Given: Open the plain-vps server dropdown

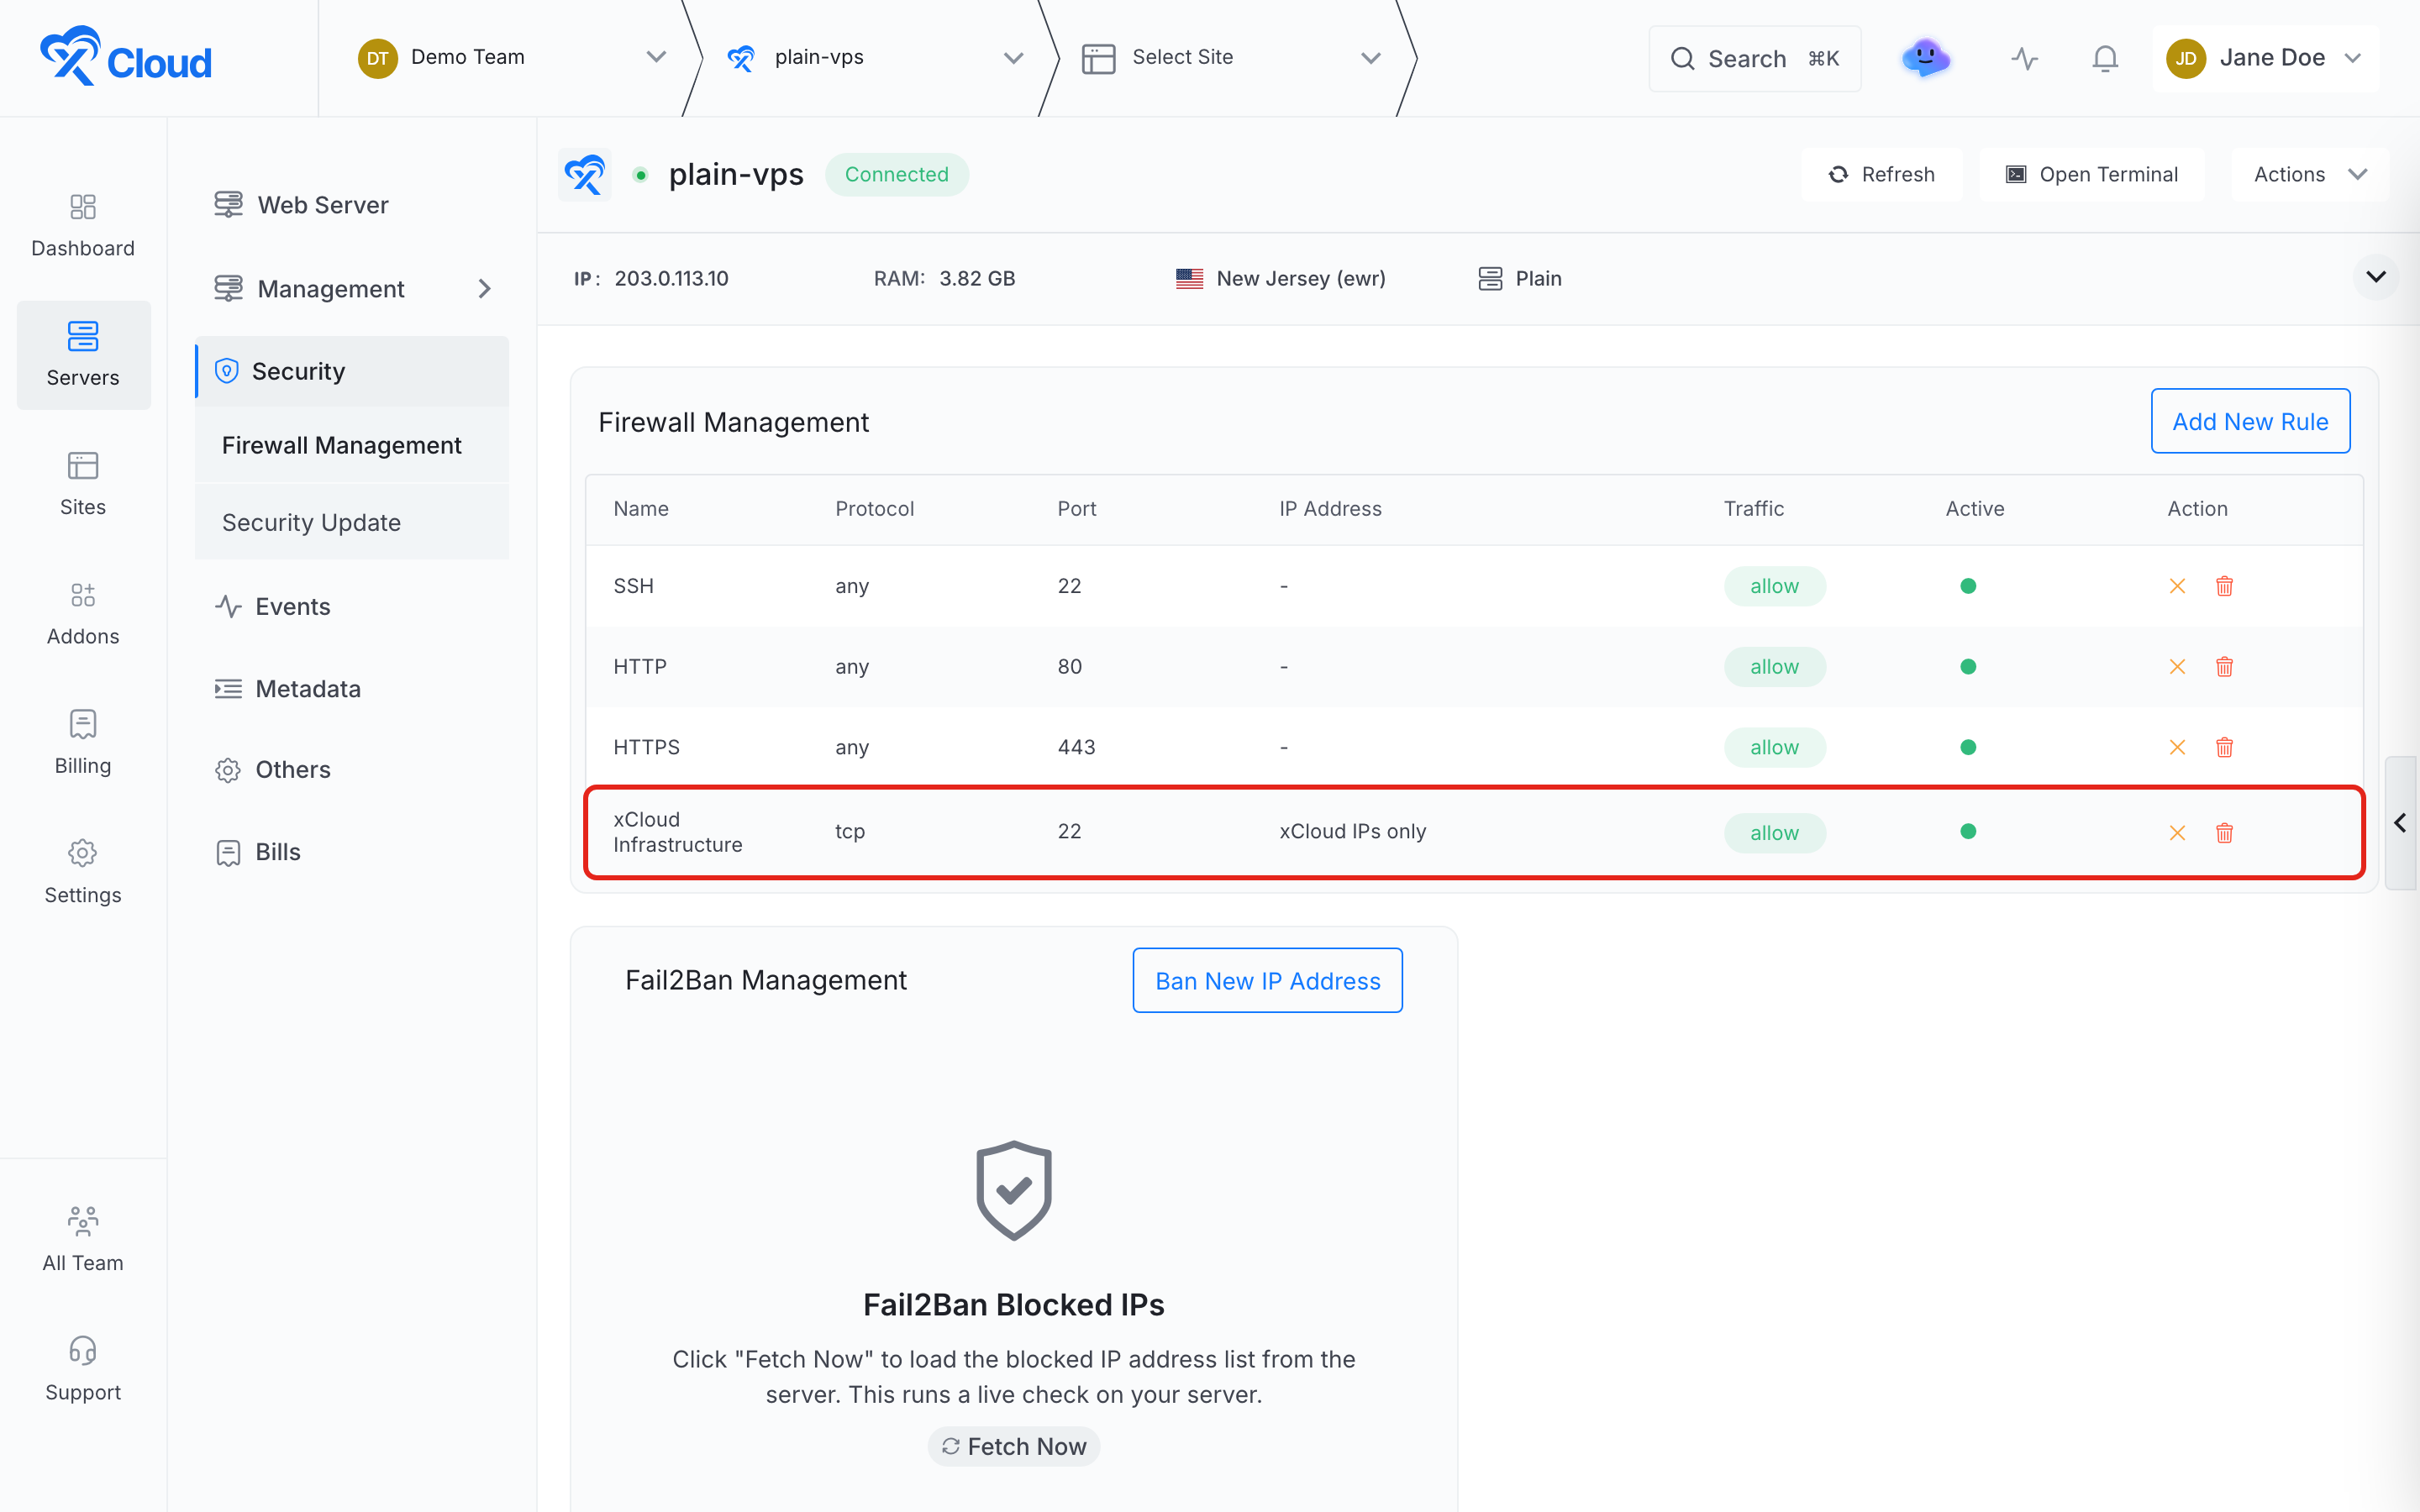Looking at the screenshot, I should [875, 57].
